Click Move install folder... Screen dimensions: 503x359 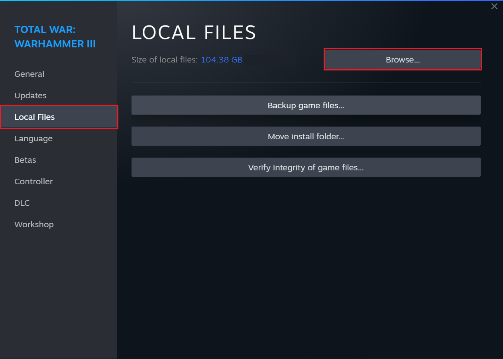point(306,136)
